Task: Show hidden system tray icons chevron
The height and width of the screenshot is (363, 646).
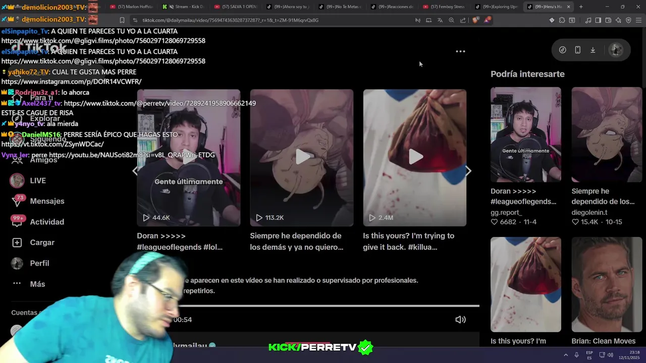Action: tap(566, 354)
